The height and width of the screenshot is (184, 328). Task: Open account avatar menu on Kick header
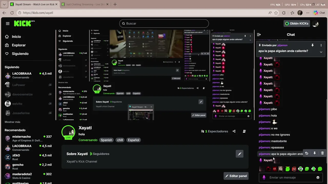click(x=316, y=24)
